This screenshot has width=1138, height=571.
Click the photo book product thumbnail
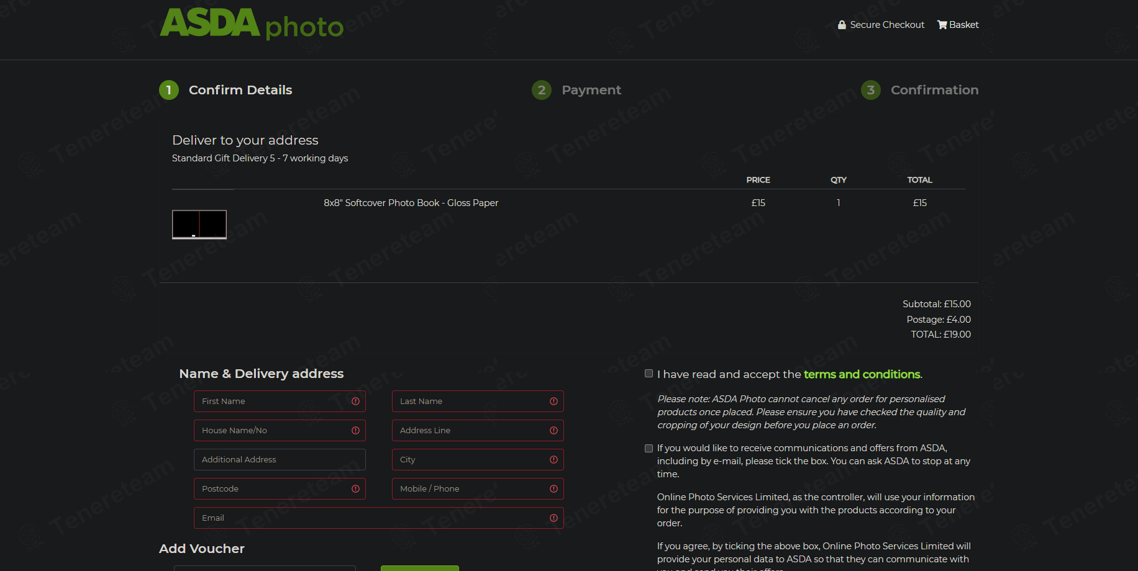click(x=199, y=224)
